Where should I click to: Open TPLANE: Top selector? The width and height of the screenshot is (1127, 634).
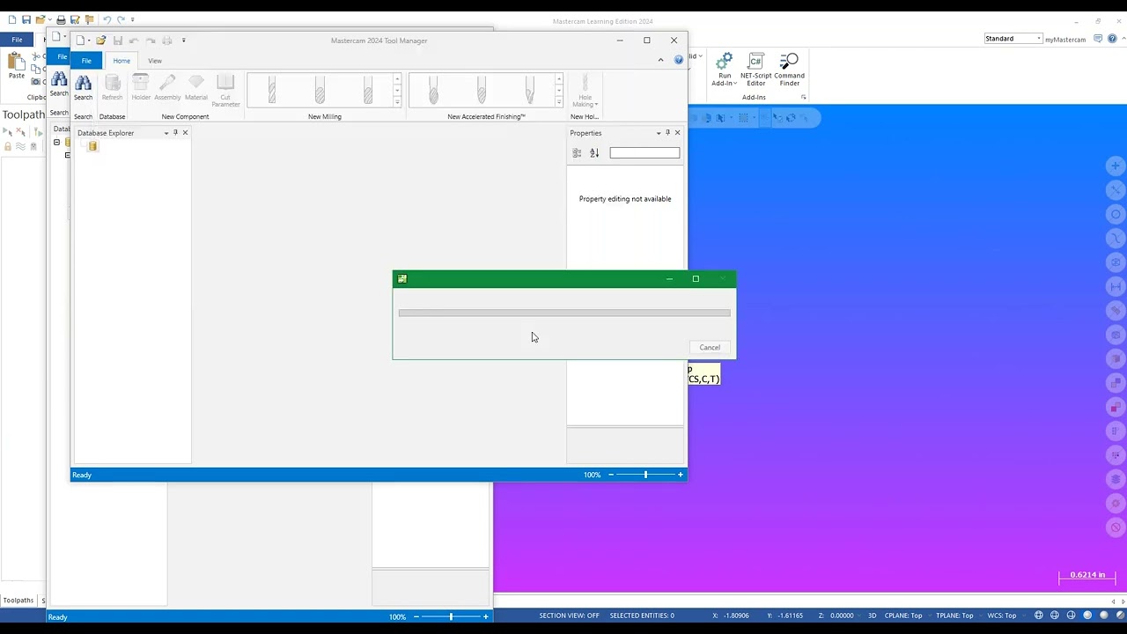pyautogui.click(x=954, y=616)
